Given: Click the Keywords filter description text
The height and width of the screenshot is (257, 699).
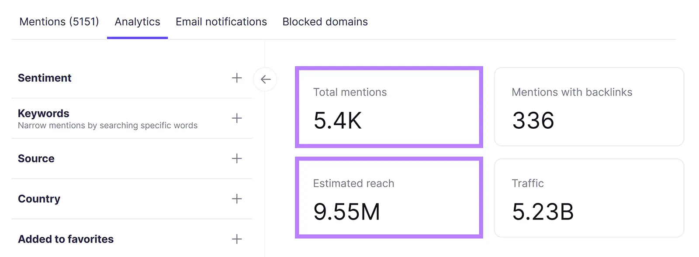Looking at the screenshot, I should pos(107,126).
